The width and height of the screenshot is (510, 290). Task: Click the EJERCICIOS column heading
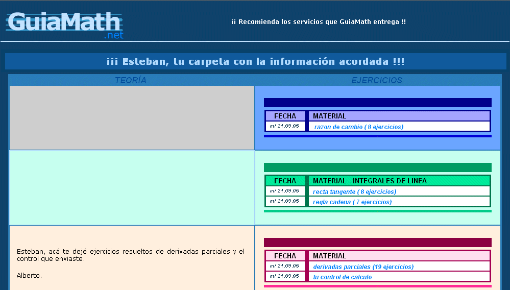coord(377,80)
